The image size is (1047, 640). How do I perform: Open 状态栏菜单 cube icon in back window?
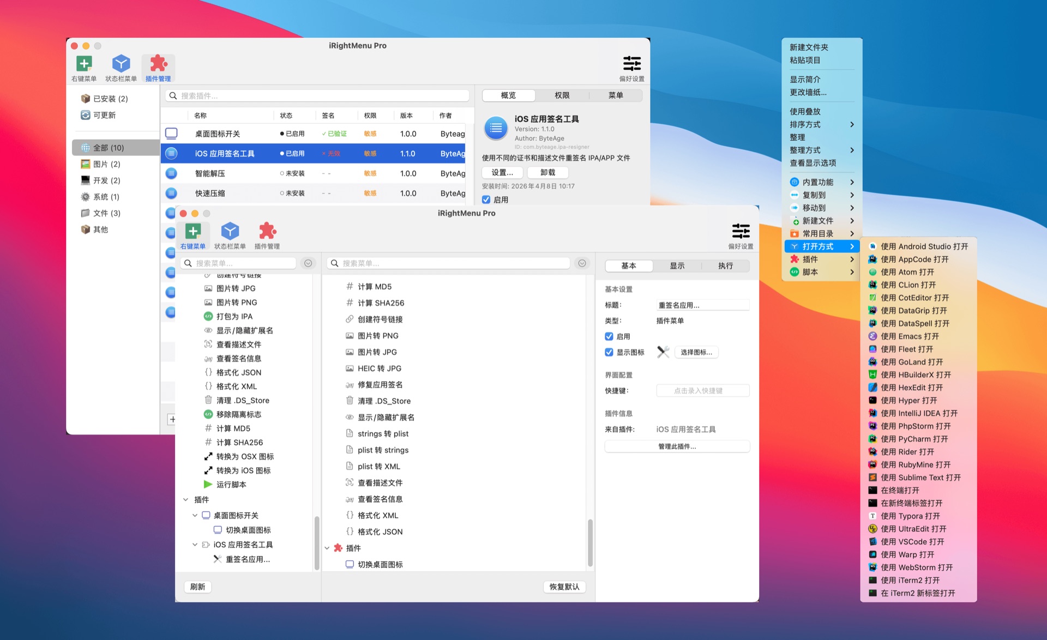coord(121,64)
